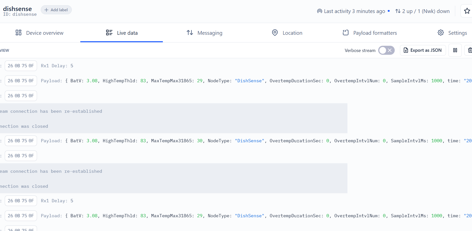Click the '2 up / 1 (Nwk) down' counter
Image resolution: width=472 pixels, height=231 pixels.
(426, 11)
